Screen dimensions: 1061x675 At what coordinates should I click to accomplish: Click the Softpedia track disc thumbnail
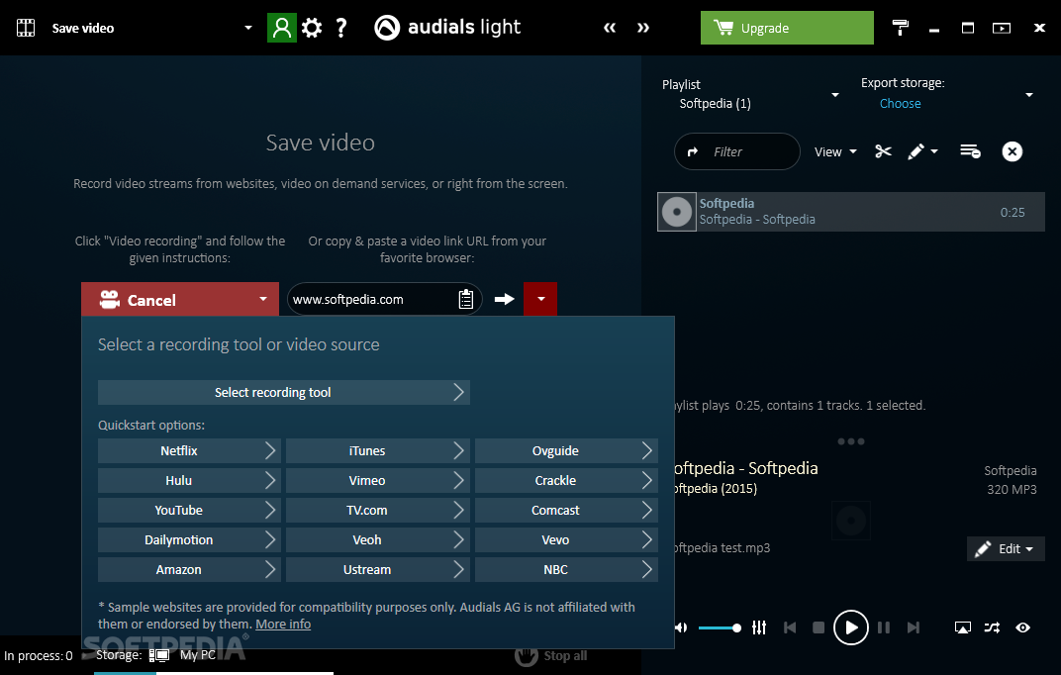pos(677,212)
